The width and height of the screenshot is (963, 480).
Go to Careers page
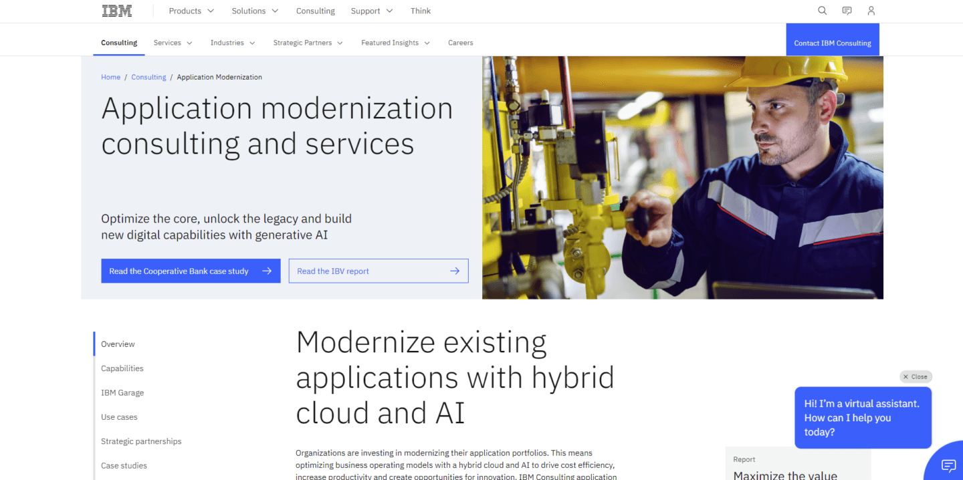pyautogui.click(x=460, y=43)
